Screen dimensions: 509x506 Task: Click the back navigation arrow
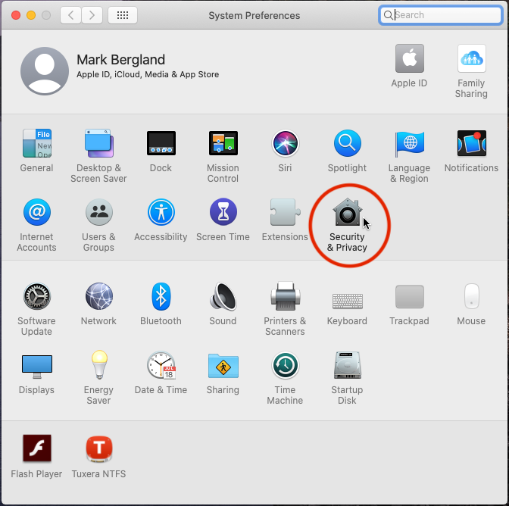click(x=70, y=15)
